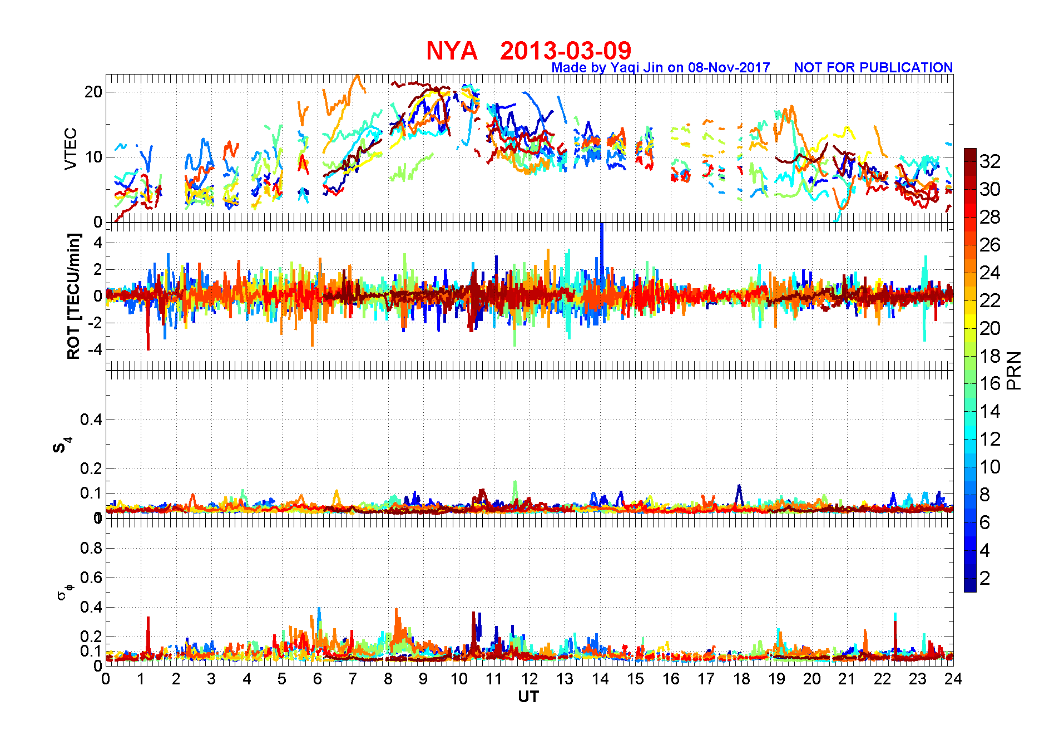Viewport: 1059px width, 740px height.
Task: Click x-axis tick label 0
Action: click(x=106, y=679)
